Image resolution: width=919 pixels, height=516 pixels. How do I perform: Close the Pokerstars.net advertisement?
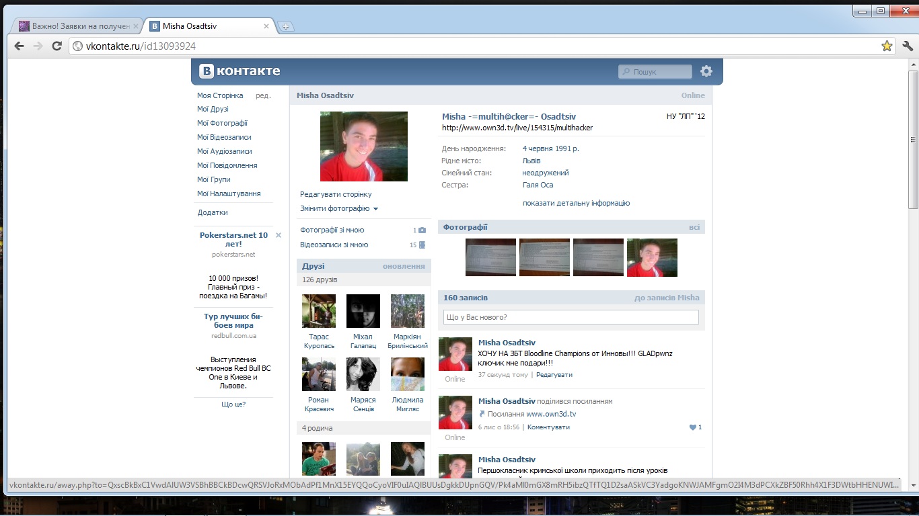(279, 235)
